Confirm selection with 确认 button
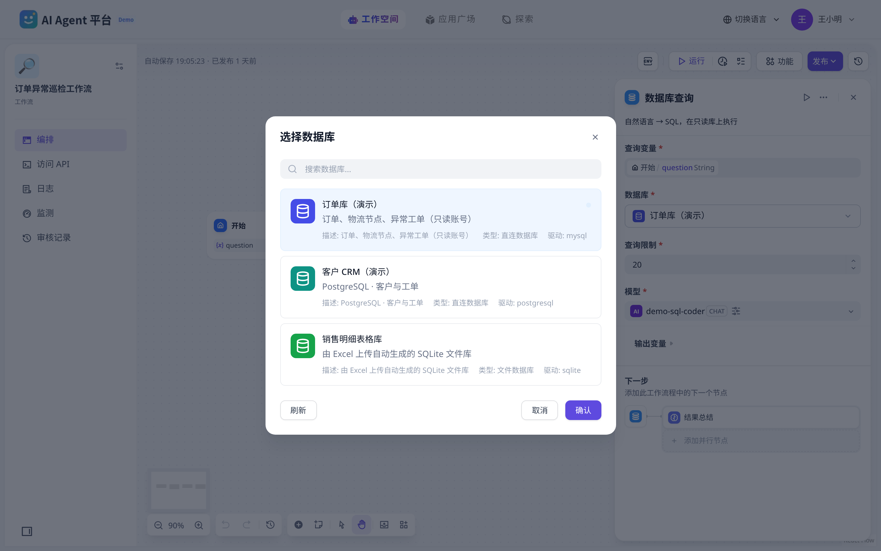The width and height of the screenshot is (881, 551). click(x=583, y=410)
